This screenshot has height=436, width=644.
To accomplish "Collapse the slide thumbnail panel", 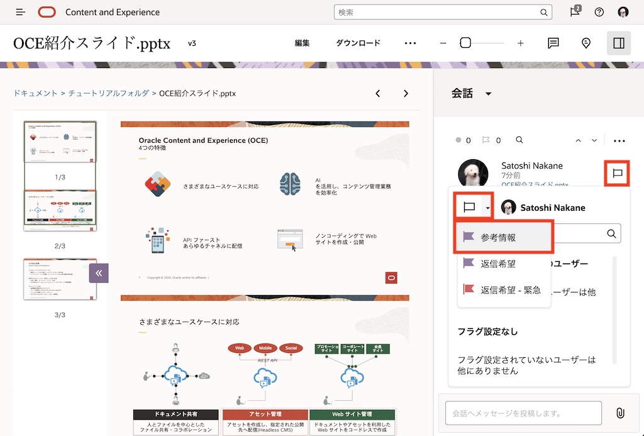I will 99,272.
